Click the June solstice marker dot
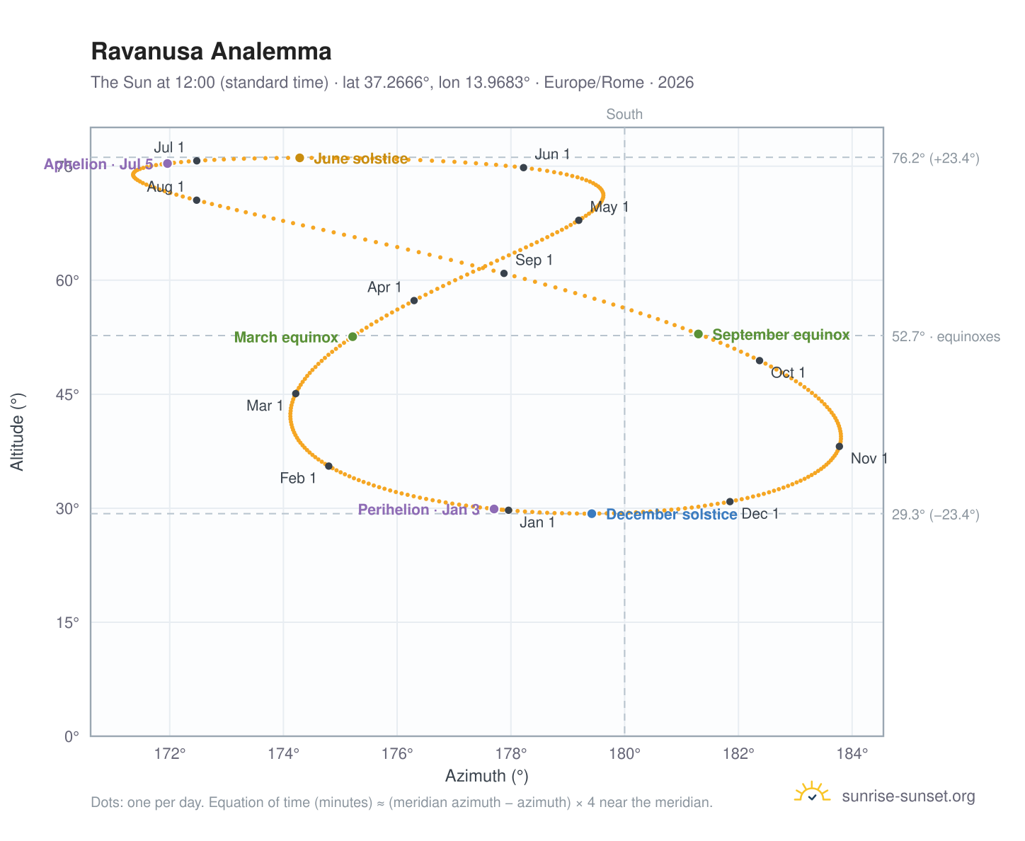The height and width of the screenshot is (841, 1025). tap(299, 158)
